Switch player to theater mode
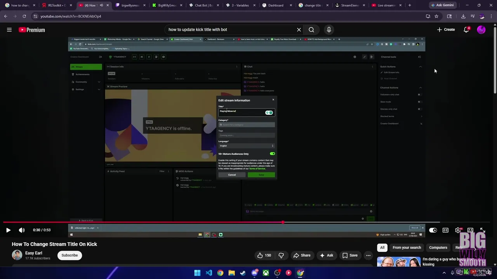Viewport: 497px width, 279px height. tap(470, 230)
